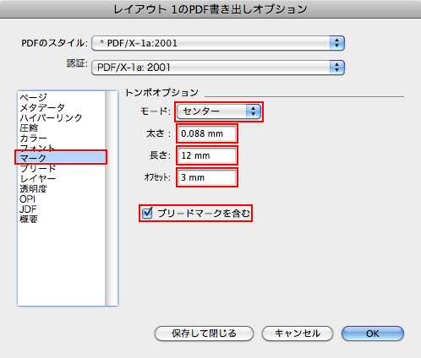Click the 太さ input field
Viewport: 421px width, 358px height.
207,133
